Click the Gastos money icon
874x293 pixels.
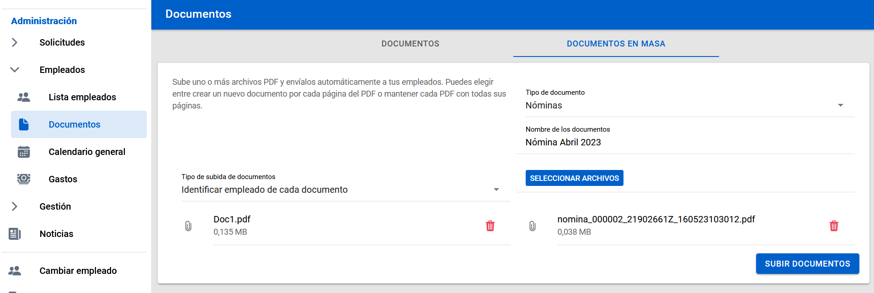pos(24,179)
